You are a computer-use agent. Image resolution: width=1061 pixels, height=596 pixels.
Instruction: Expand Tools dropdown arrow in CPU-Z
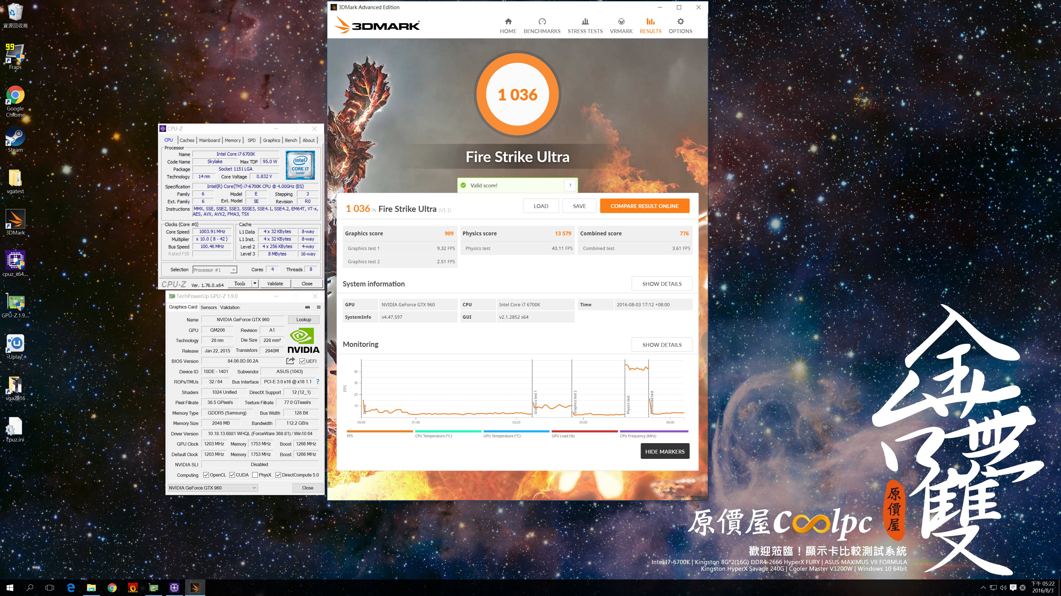(254, 283)
